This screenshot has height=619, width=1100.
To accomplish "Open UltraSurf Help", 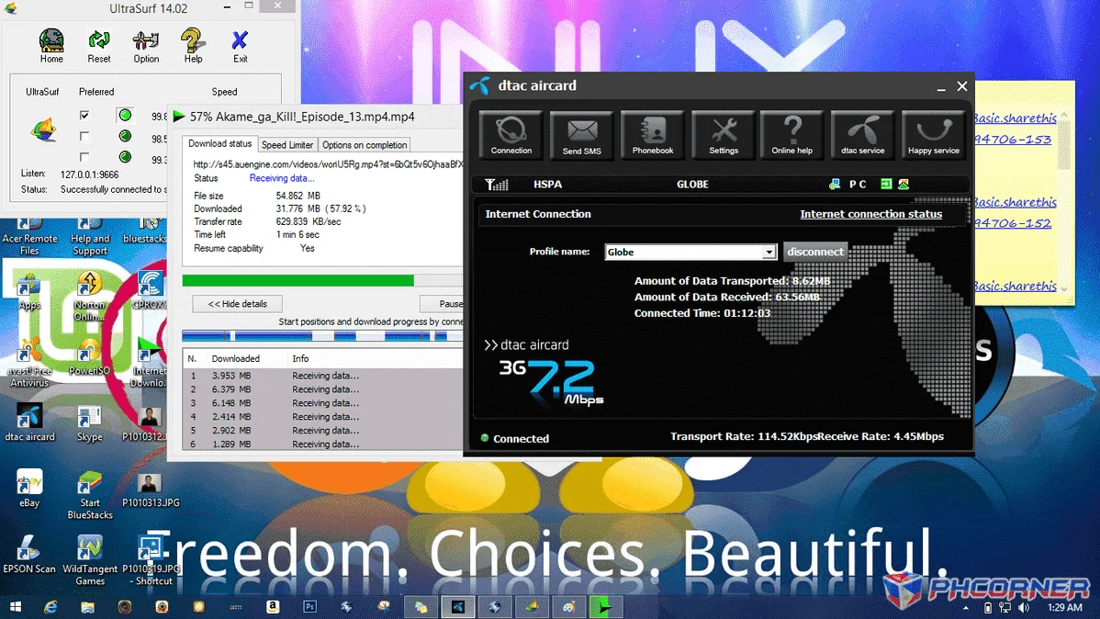I will tap(193, 46).
